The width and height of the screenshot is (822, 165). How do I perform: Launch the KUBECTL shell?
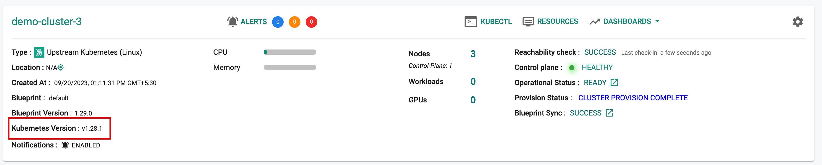pyautogui.click(x=496, y=22)
